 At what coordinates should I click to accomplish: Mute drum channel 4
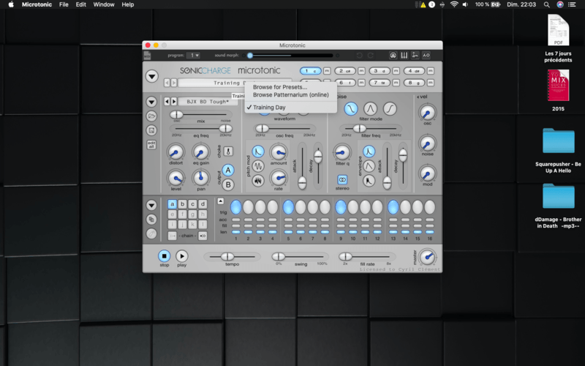[430, 70]
